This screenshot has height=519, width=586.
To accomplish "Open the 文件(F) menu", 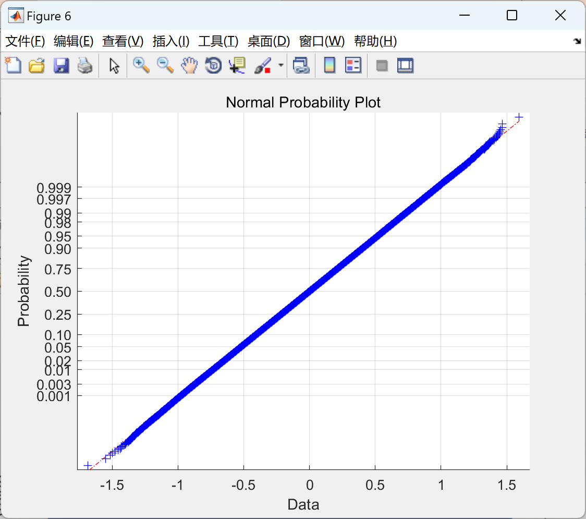I will coord(25,41).
